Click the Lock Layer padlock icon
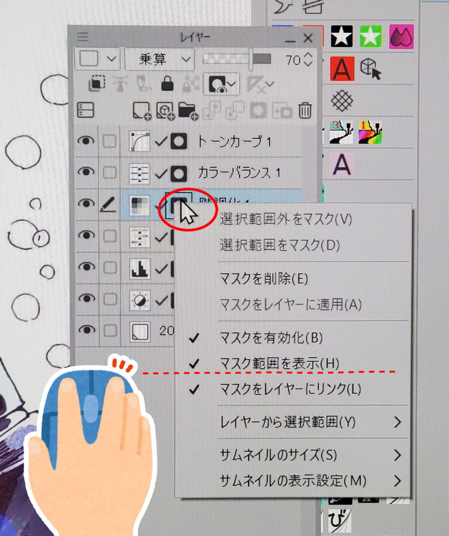Screen dimensions: 449x536 pyautogui.click(x=167, y=84)
